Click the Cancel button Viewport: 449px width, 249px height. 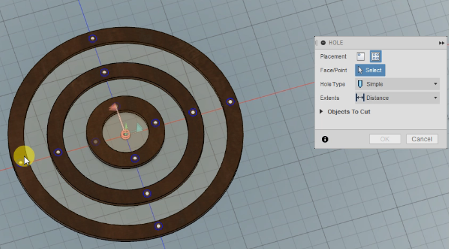pos(422,139)
